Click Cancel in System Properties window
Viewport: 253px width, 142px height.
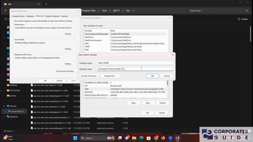pos(59,80)
